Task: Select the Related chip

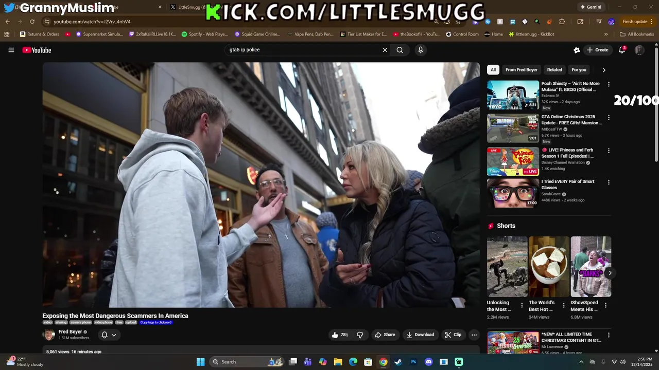Action: pyautogui.click(x=554, y=70)
